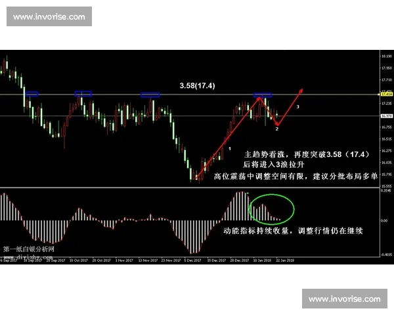Click the highlighted current price tag on price axis
The width and height of the screenshot is (394, 315).
(385, 94)
